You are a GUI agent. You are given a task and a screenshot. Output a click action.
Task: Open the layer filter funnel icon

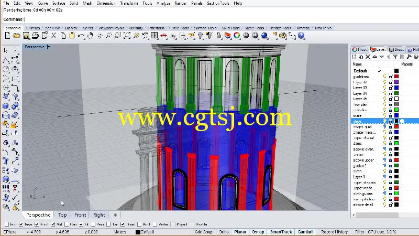tap(395, 57)
